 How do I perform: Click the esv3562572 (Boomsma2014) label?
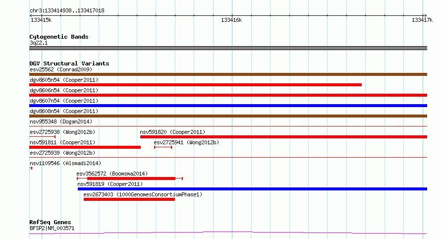point(112,174)
